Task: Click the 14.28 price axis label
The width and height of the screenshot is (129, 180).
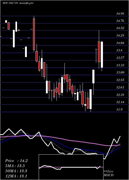Action: click(x=120, y=35)
